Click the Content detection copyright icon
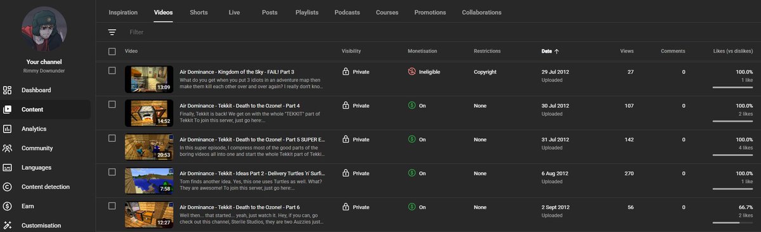The height and width of the screenshot is (232, 761). 8,187
